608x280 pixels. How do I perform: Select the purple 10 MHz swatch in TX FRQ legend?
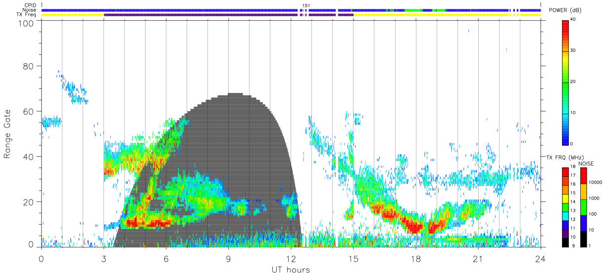pyautogui.click(x=565, y=233)
